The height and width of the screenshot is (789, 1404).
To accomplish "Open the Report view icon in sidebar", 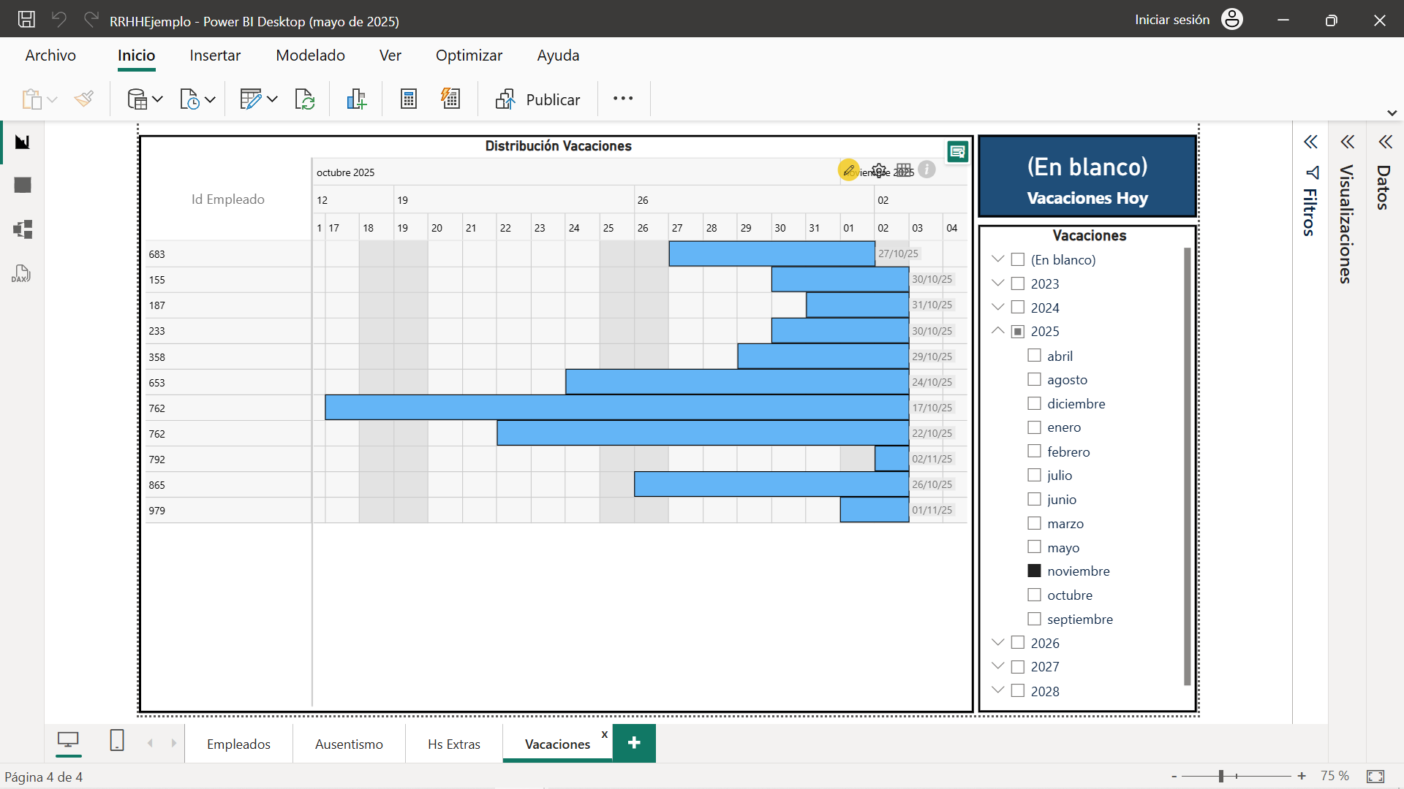I will (23, 142).
